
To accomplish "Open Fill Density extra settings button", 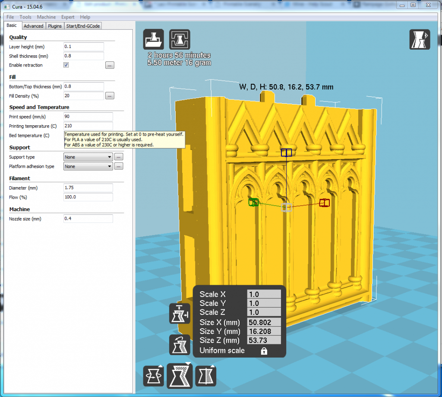I will (110, 96).
